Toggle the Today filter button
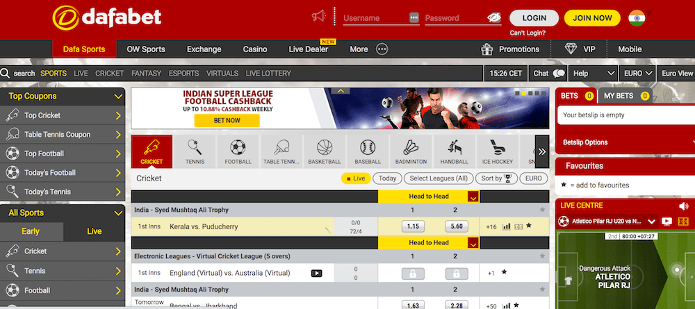This screenshot has width=695, height=309. tap(387, 178)
